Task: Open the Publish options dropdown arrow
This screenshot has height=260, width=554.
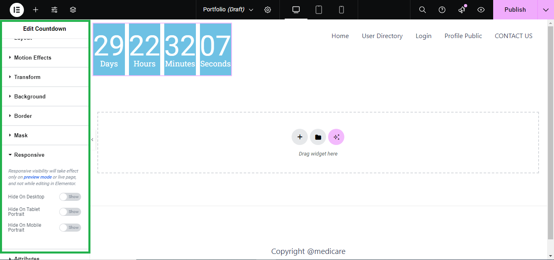Action: (545, 10)
